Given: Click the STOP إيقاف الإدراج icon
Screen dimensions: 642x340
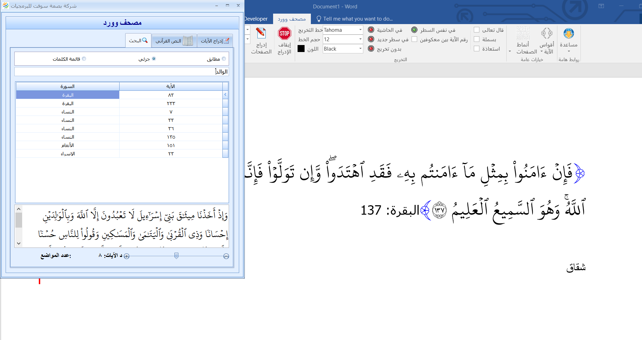Looking at the screenshot, I should 284,34.
